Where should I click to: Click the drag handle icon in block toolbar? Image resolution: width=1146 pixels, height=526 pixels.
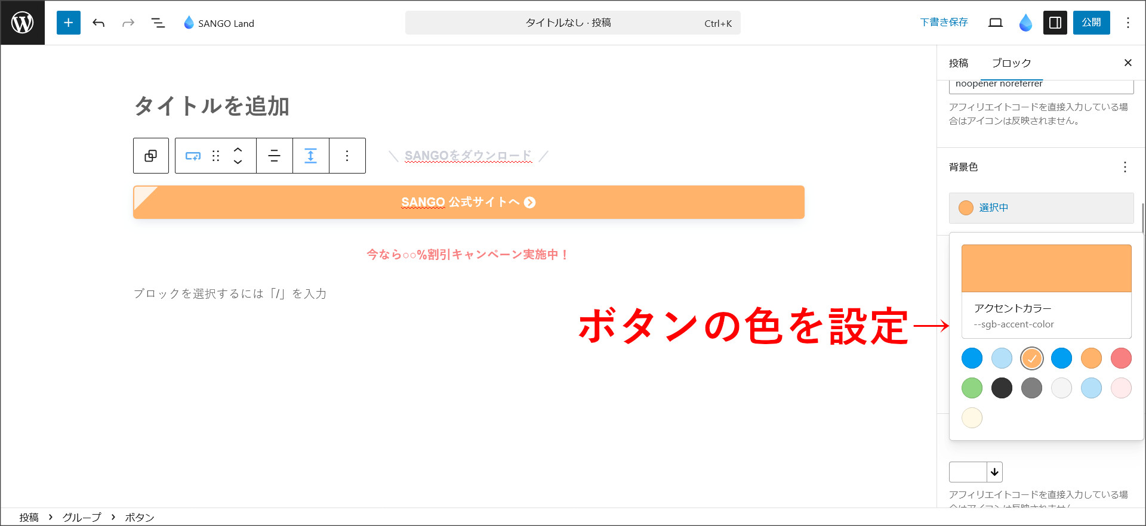coord(216,156)
